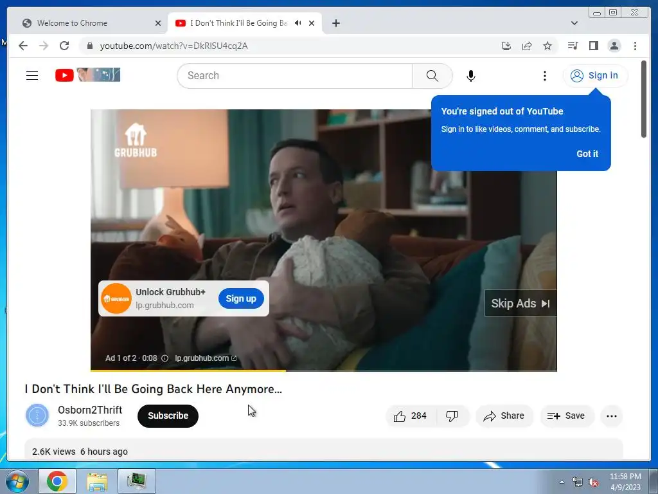The width and height of the screenshot is (658, 494).
Task: Like the video with thumbs up
Action: coord(409,416)
